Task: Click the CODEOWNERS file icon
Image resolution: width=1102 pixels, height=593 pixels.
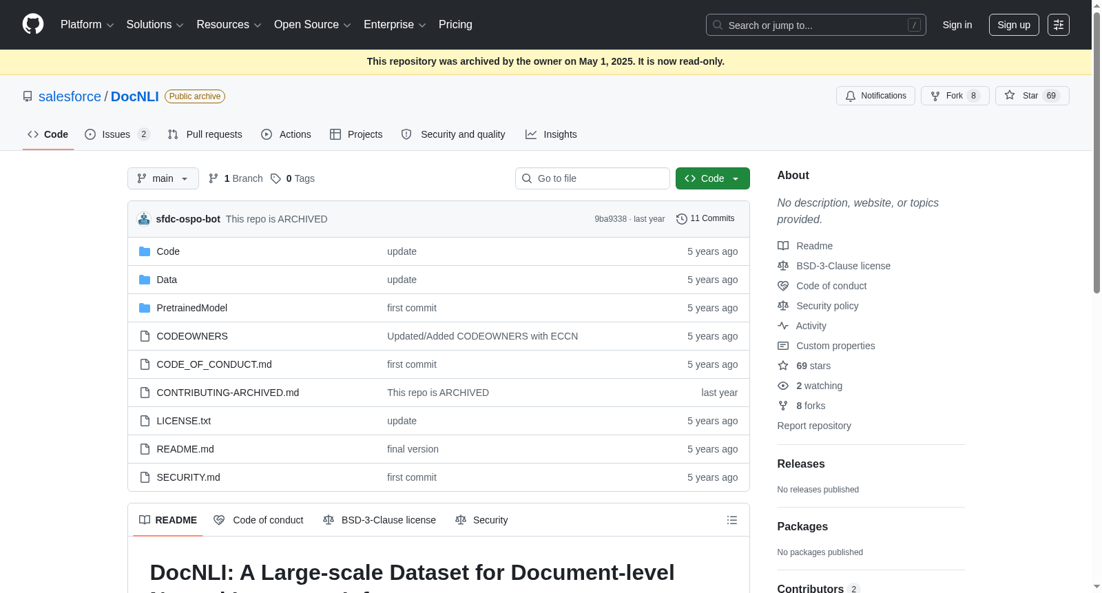Action: click(x=145, y=336)
